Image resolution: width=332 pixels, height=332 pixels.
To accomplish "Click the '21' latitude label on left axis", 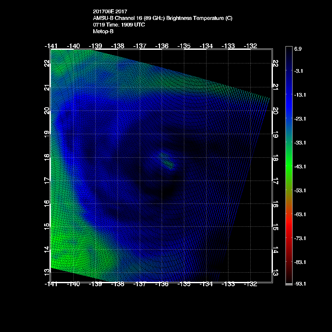I will tap(47, 87).
